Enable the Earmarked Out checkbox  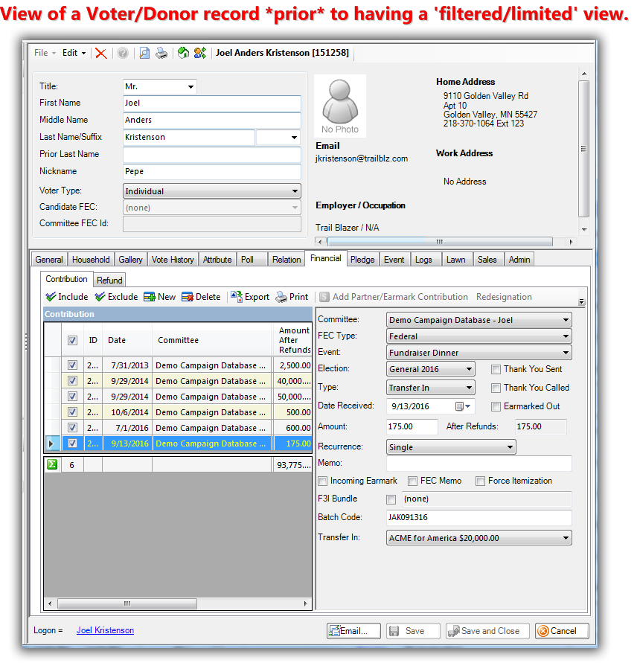click(496, 407)
